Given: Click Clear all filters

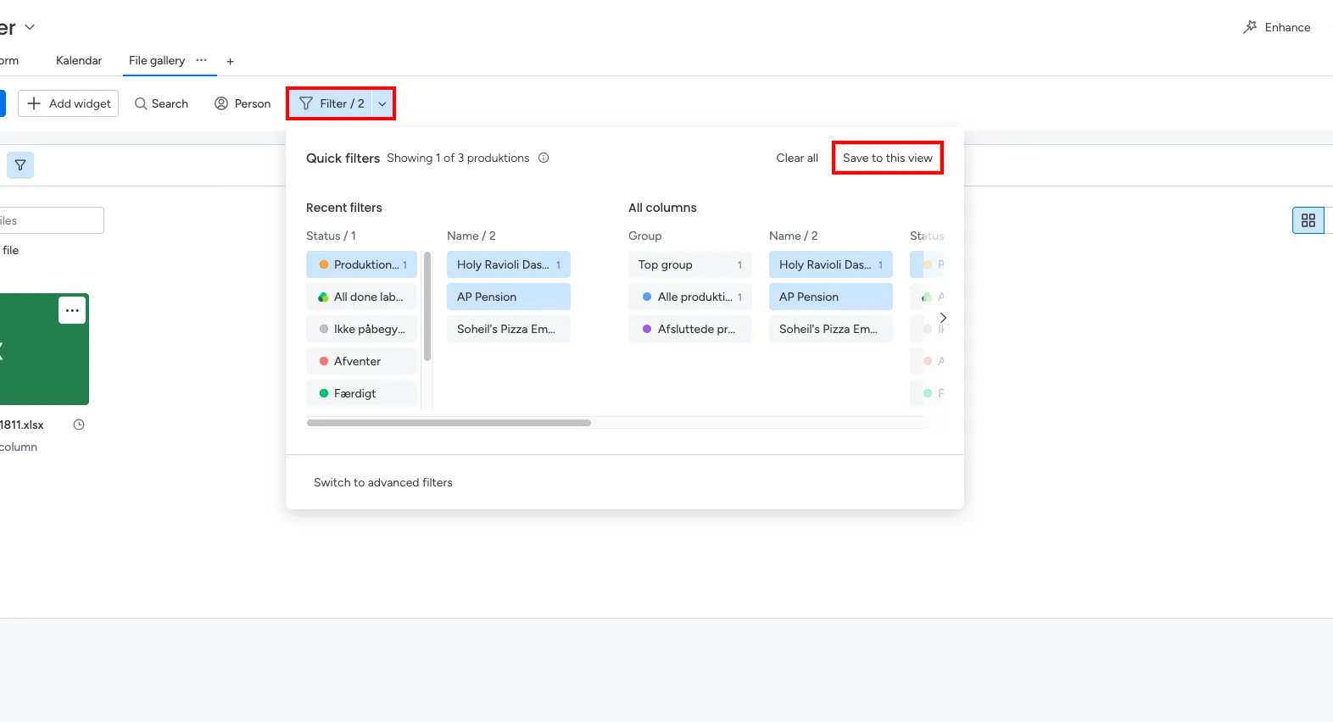Looking at the screenshot, I should click(x=796, y=158).
